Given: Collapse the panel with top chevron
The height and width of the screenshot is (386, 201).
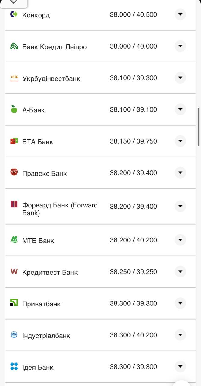Looking at the screenshot, I should click(x=14, y=2).
